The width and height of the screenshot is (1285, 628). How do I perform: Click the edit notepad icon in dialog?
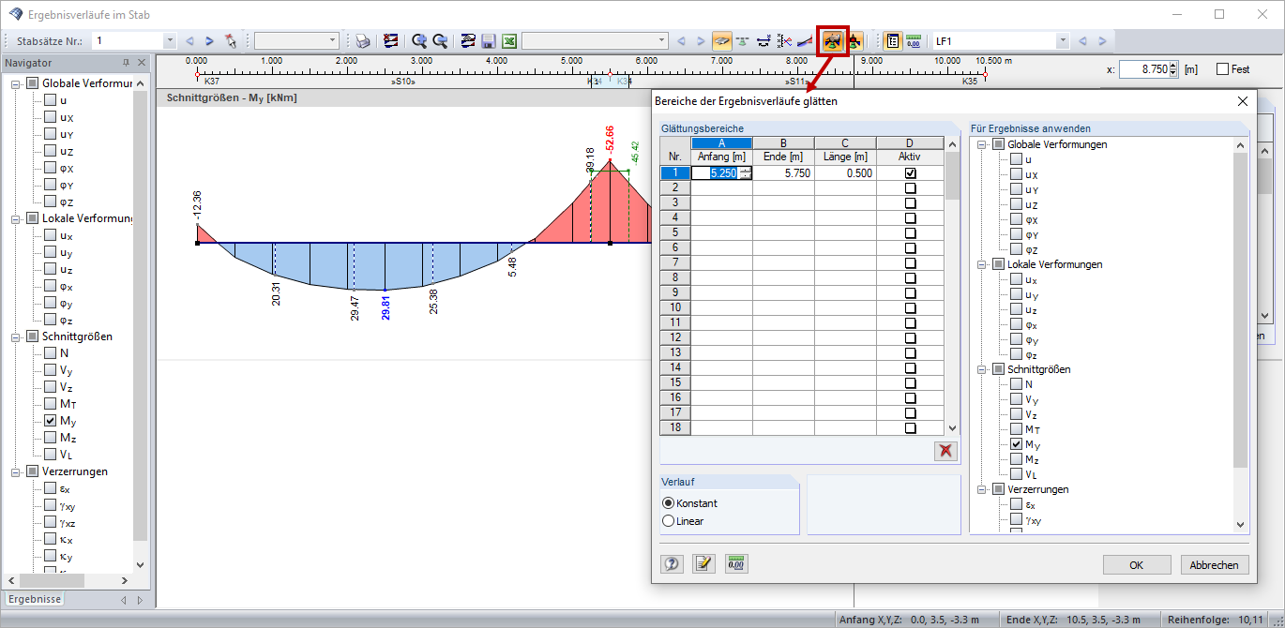pyautogui.click(x=703, y=563)
